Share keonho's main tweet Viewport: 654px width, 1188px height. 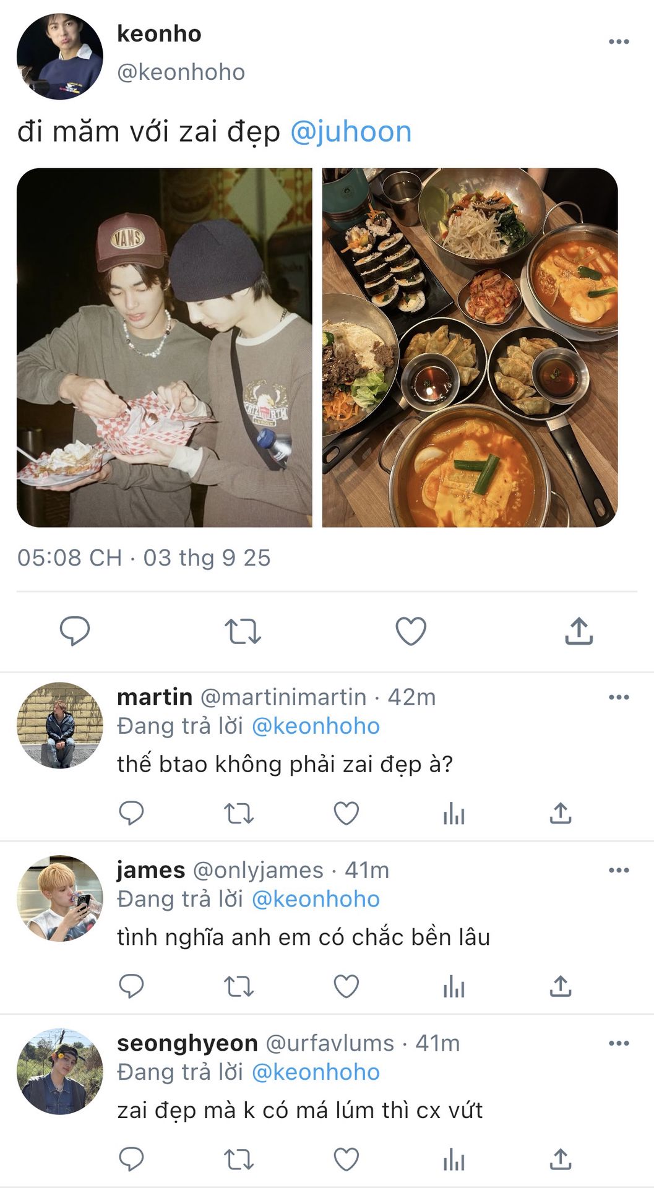[x=579, y=631]
